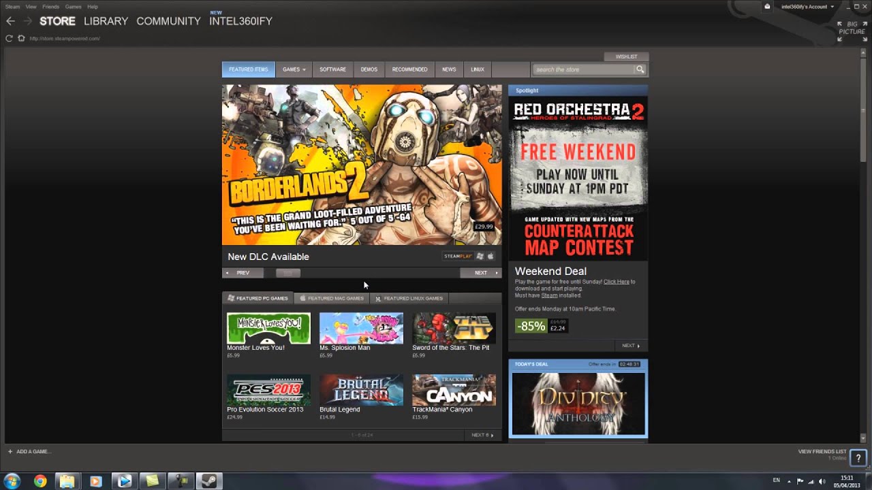
Task: Open the inbox notifications envelope
Action: 767,7
